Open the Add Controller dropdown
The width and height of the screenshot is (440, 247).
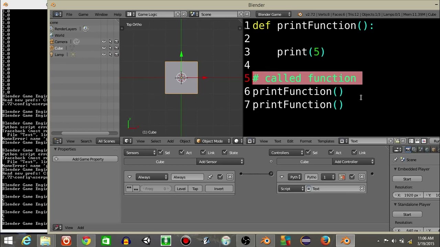coord(354,162)
